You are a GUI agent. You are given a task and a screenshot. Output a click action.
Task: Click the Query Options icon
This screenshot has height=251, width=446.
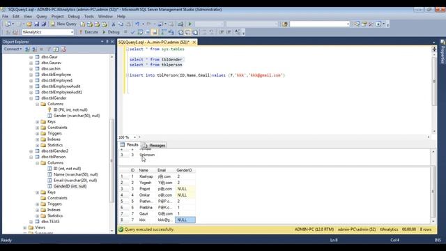(x=148, y=32)
